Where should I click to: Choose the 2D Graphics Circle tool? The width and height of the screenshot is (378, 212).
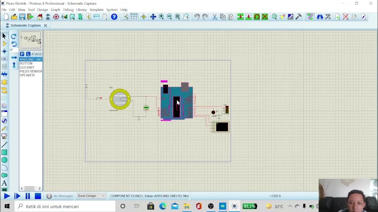click(x=4, y=160)
